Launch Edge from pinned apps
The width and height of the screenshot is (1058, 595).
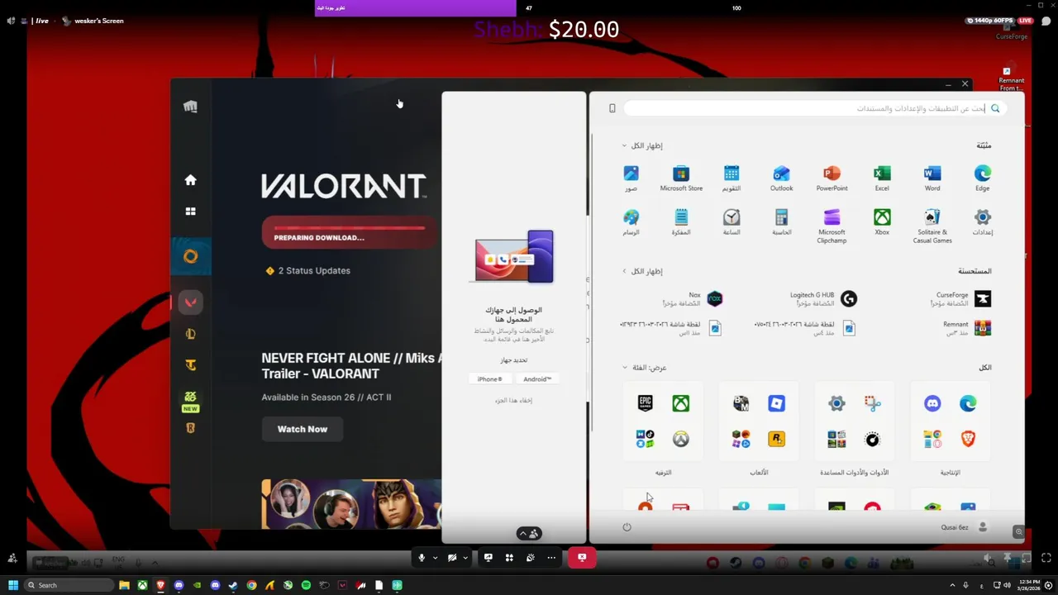[982, 178]
